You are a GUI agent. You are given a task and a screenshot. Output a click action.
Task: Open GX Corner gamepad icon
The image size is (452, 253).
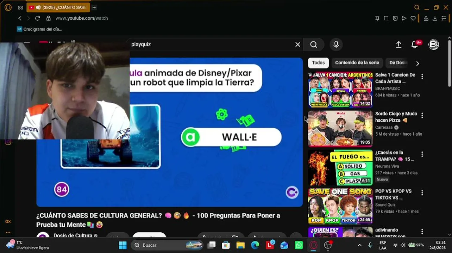[20, 7]
